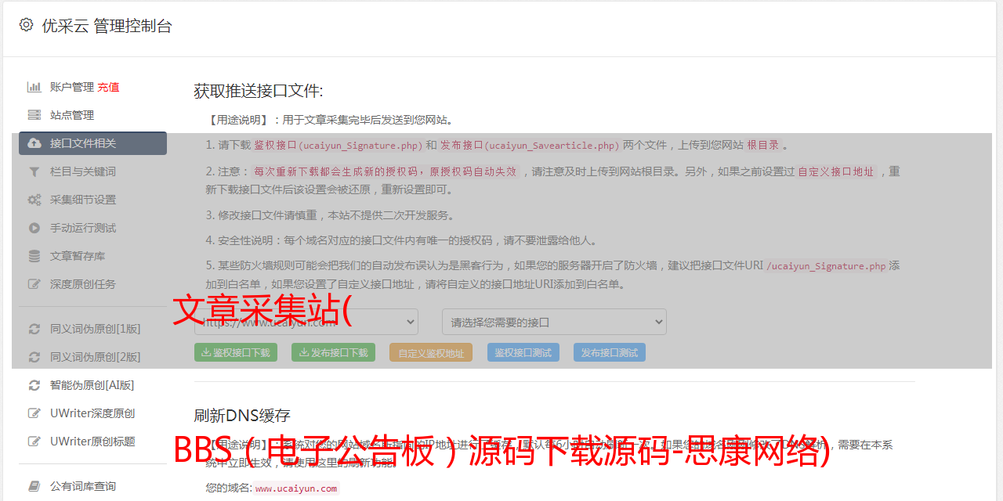Click the refresh icon for 同义词伪原创[1版]
The width and height of the screenshot is (1003, 501).
[x=34, y=329]
